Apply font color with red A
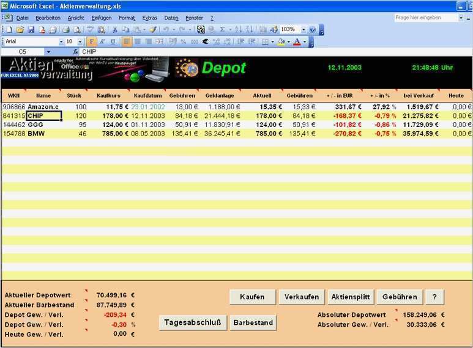This screenshot has width=473, height=348. (297, 42)
